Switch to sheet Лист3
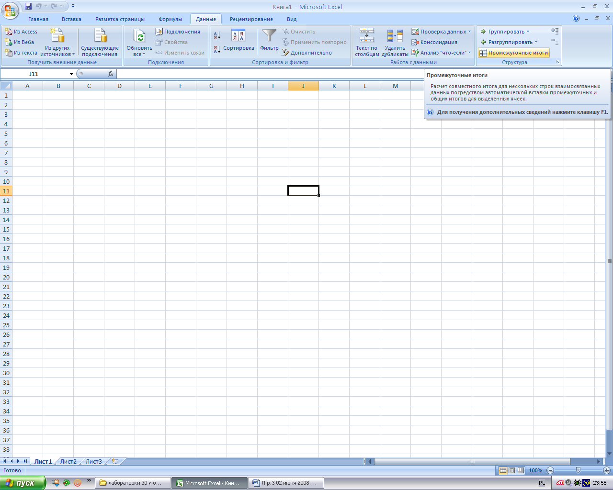This screenshot has width=613, height=490. (94, 462)
